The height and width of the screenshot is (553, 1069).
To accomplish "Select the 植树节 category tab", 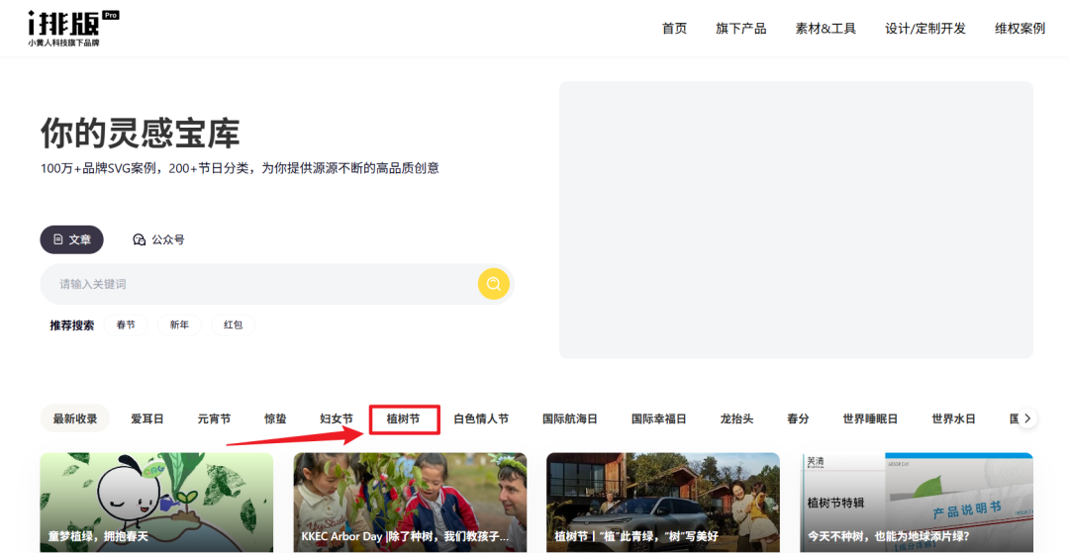I will 403,418.
